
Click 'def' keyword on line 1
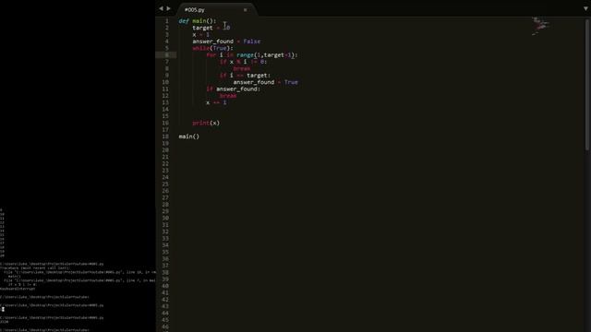click(x=184, y=21)
